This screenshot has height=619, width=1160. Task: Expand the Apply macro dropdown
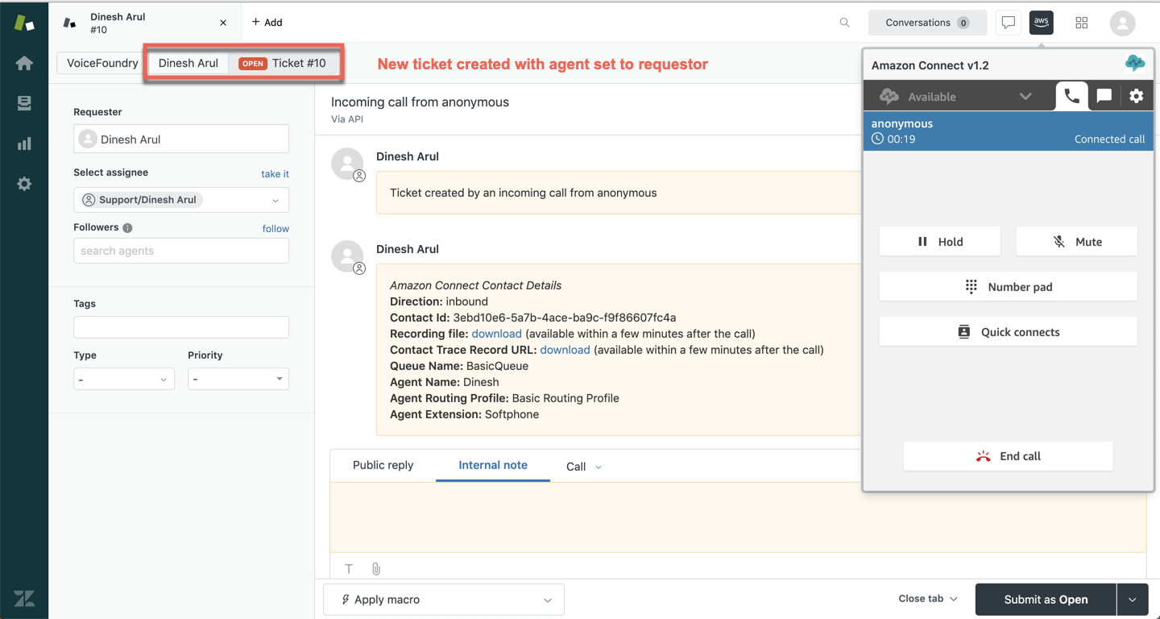(x=443, y=600)
